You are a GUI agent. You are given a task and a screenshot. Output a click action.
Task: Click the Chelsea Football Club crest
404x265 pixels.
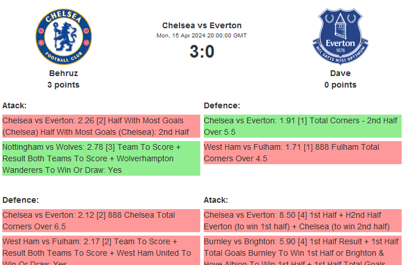point(63,36)
